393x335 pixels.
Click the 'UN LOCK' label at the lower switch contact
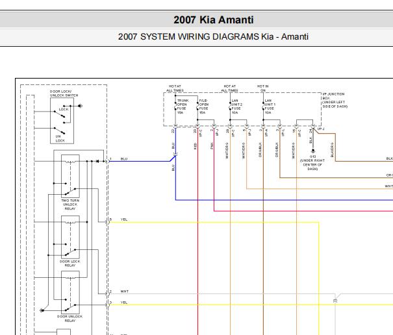(x=60, y=138)
